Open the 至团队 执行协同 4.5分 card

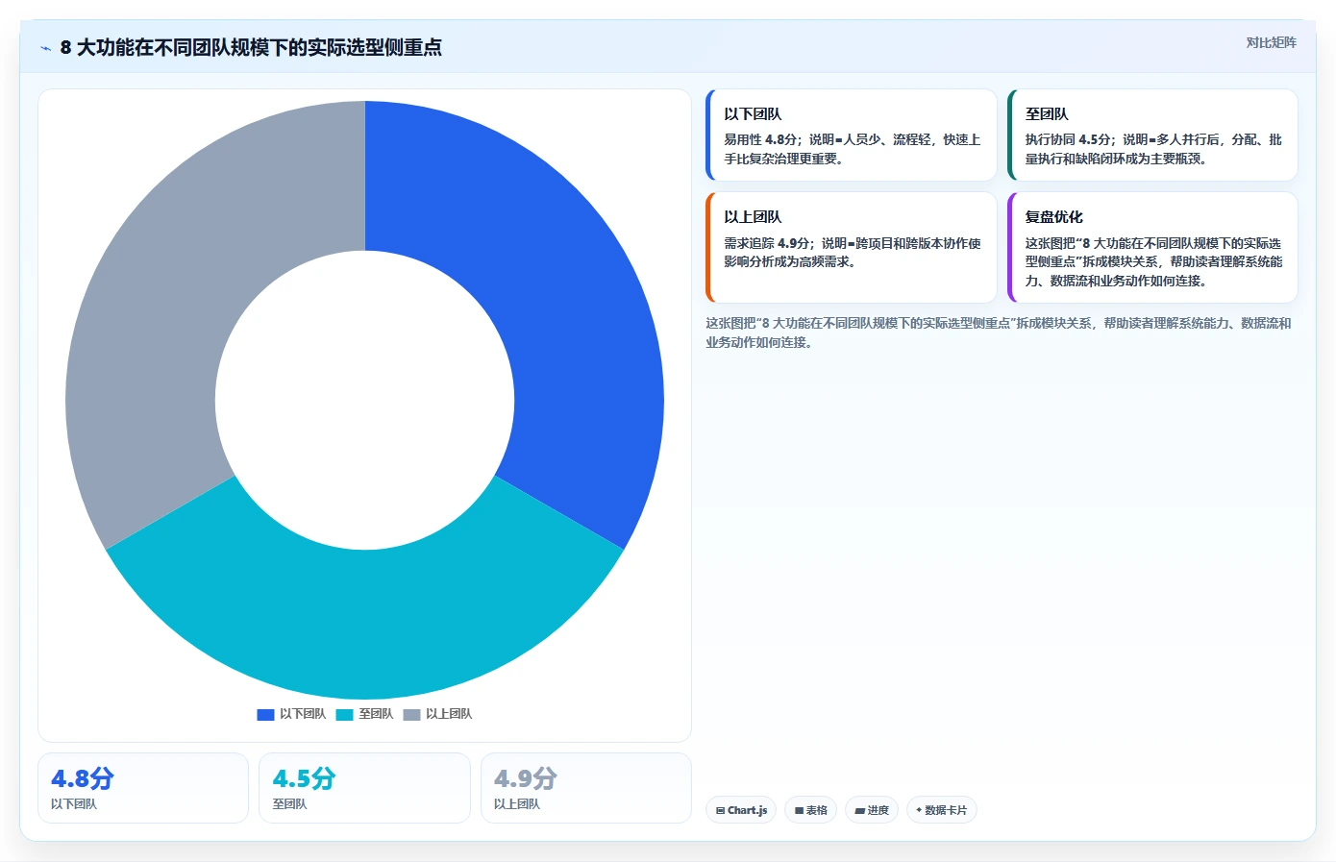1152,135
